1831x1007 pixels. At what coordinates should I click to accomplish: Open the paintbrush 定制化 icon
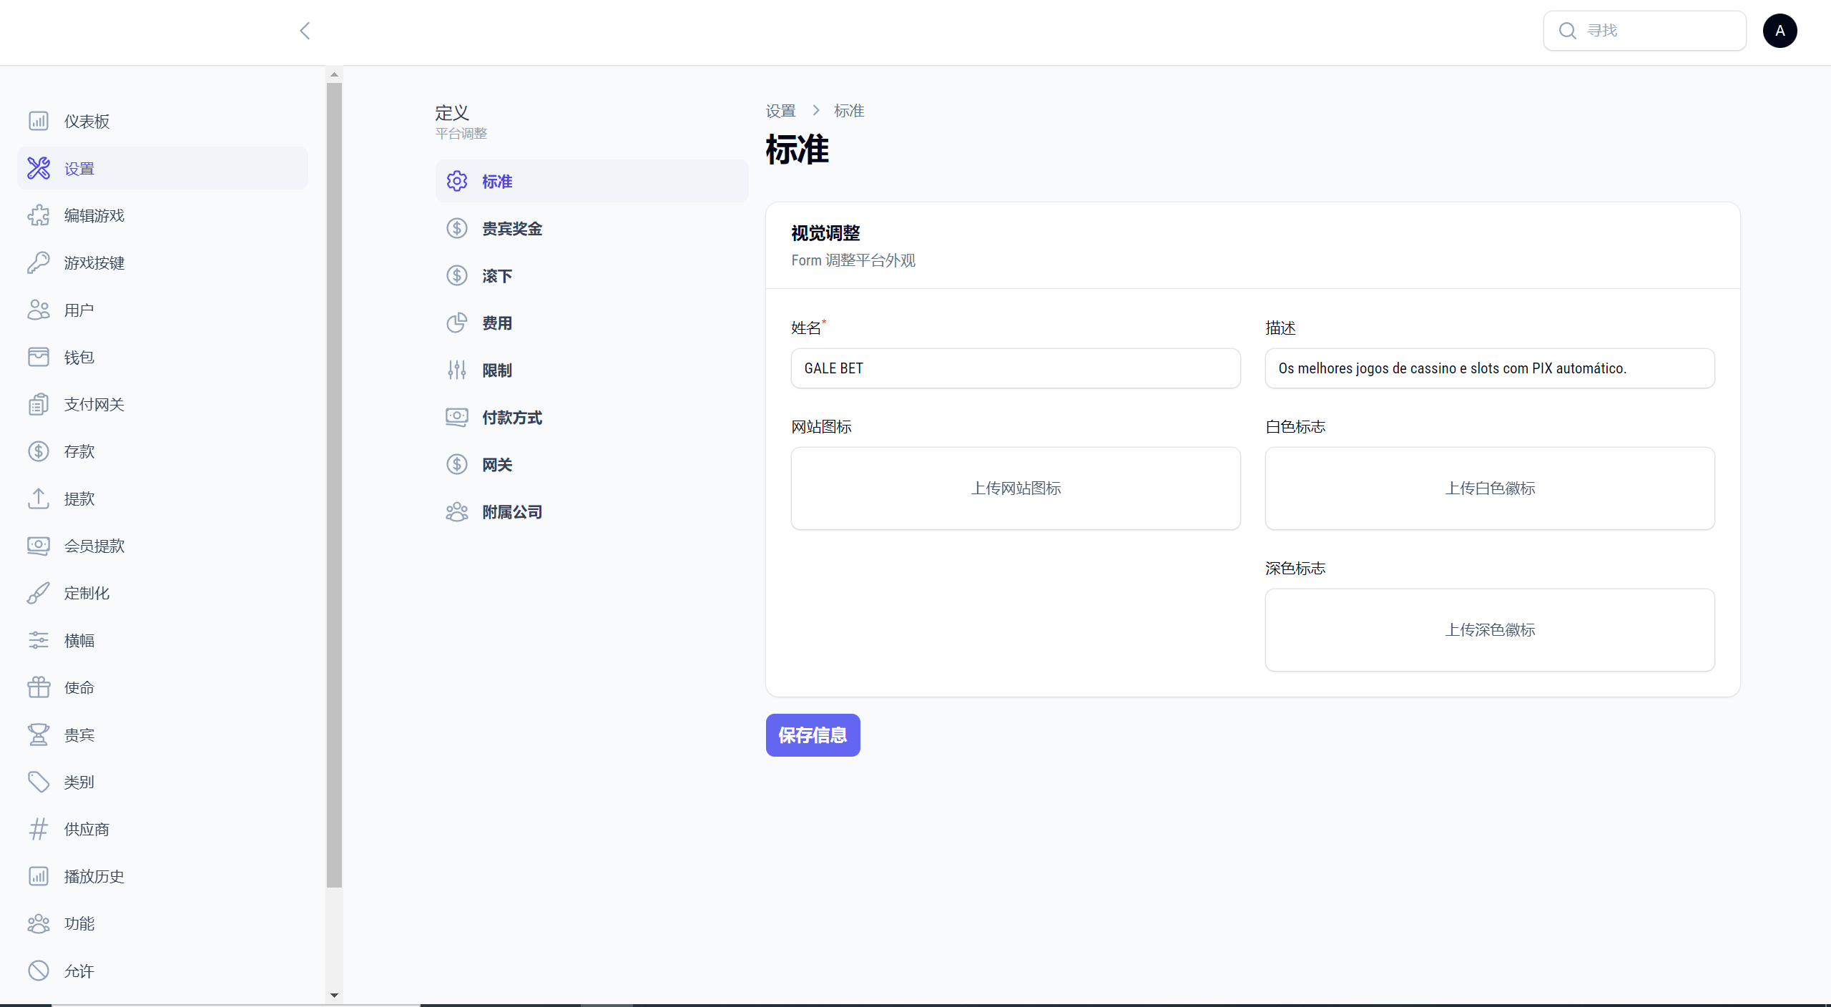click(39, 593)
